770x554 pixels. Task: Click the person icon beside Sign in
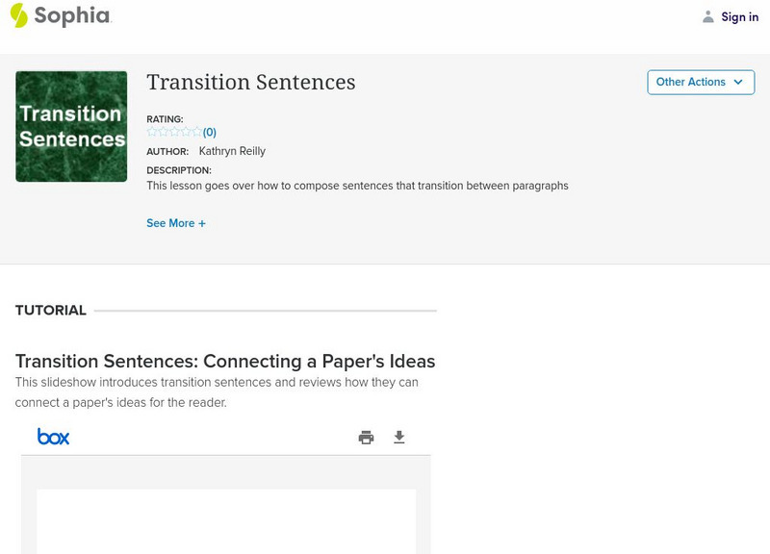click(x=708, y=16)
